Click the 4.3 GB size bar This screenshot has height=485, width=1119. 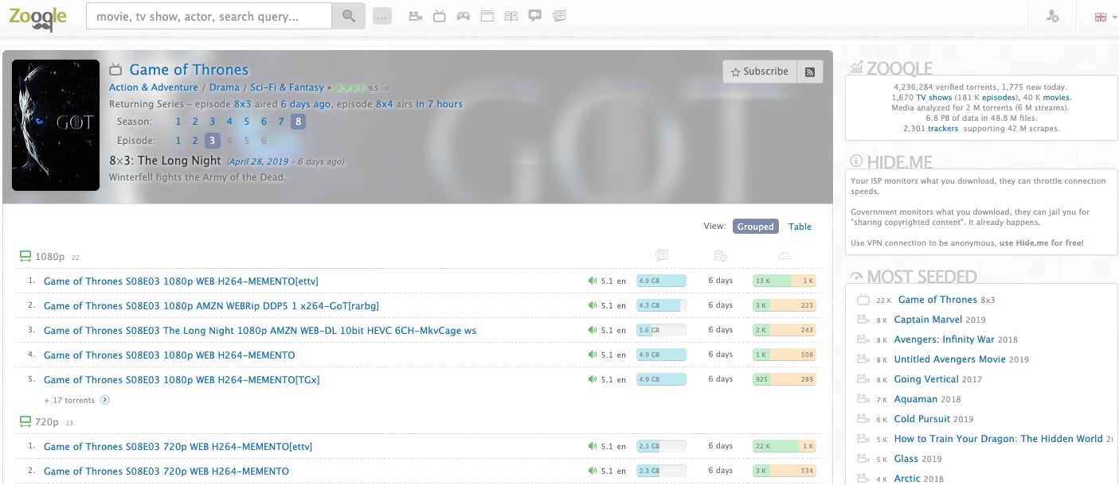tap(661, 305)
